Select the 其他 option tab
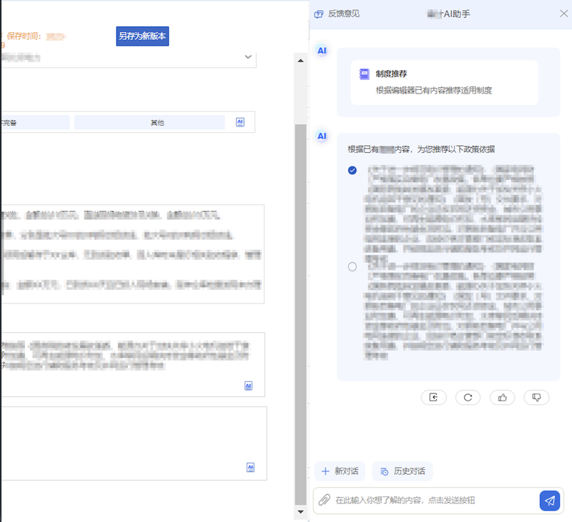Screen dimensions: 572x522 click(149, 122)
